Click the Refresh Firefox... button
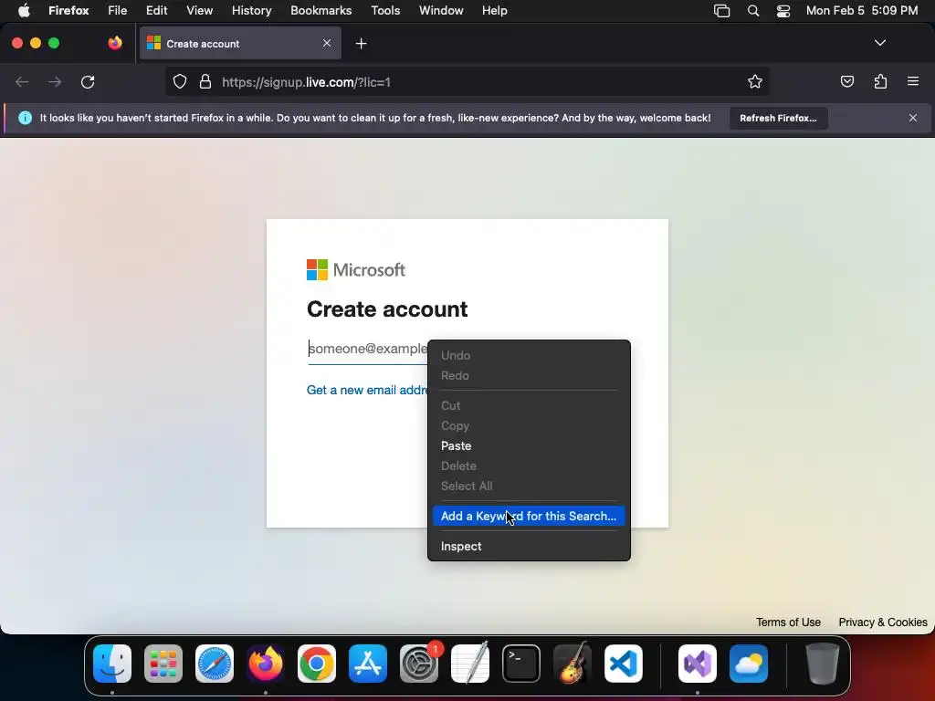This screenshot has height=701, width=935. [x=778, y=118]
